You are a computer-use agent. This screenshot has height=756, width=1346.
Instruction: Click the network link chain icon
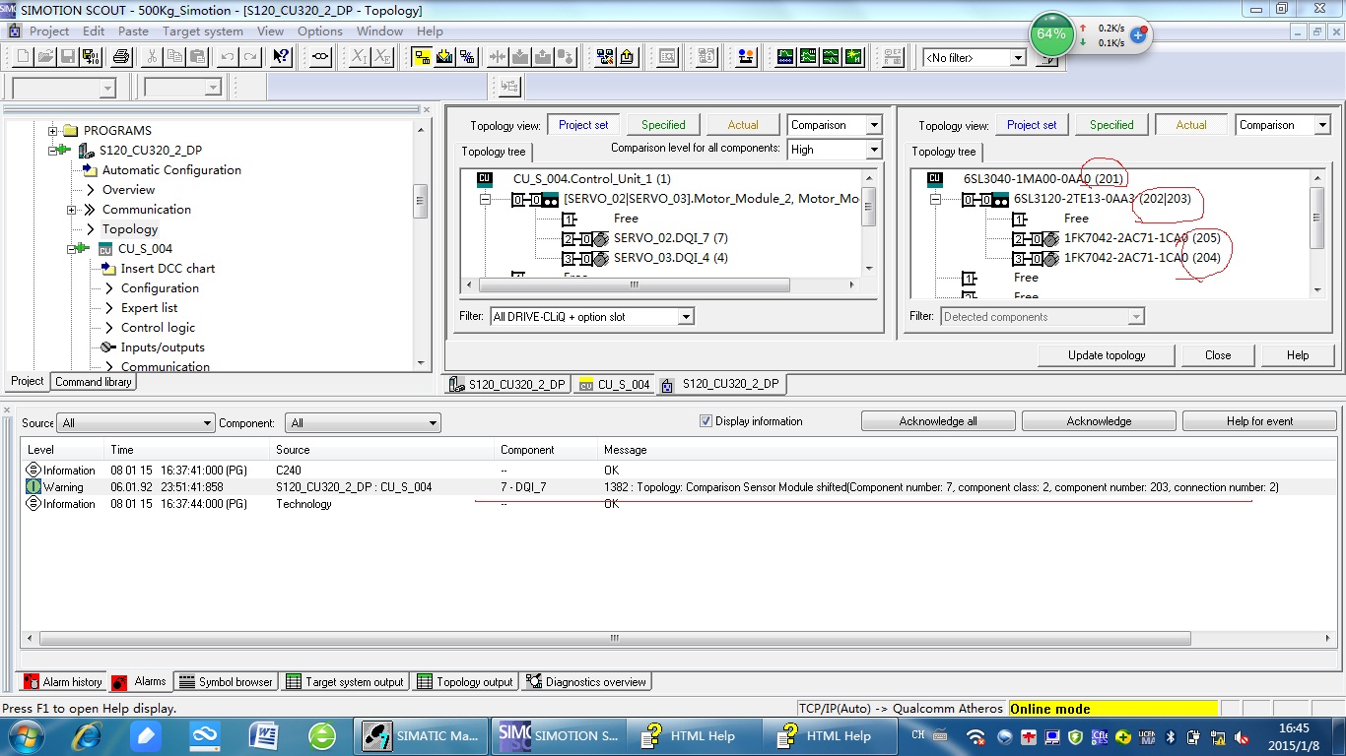click(320, 57)
